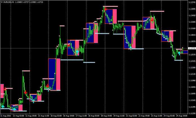Click the EURUSD,H1 chart title text

click(x=9, y=3)
